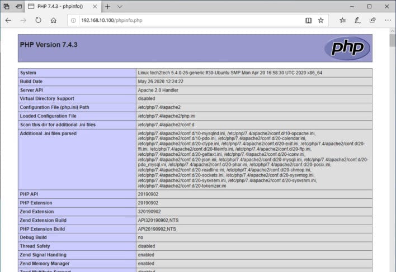Click the Server API label
Screen dimensions: 396x272
(31, 90)
